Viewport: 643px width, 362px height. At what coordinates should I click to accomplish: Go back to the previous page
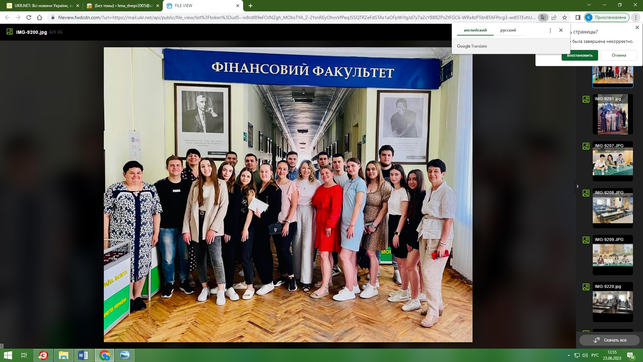click(x=7, y=17)
